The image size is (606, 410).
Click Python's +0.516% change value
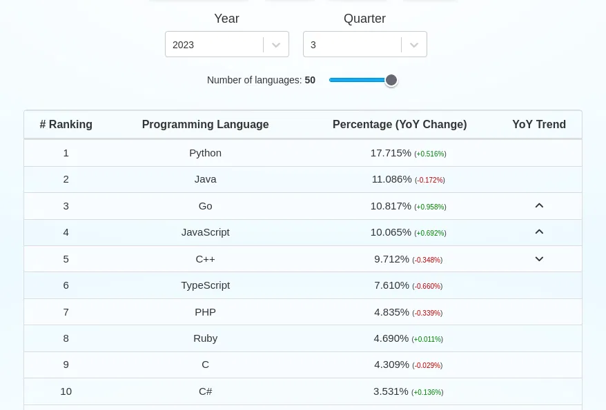[x=430, y=154]
